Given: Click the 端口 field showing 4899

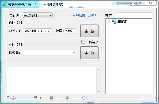Looking at the screenshot, I should pos(71,31).
